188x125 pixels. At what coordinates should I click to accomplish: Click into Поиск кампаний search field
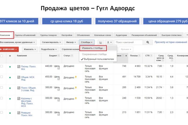click(128, 42)
